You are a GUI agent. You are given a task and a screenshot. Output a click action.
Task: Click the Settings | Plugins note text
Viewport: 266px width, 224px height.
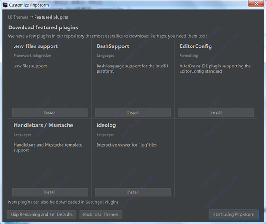pyautogui.click(x=63, y=202)
